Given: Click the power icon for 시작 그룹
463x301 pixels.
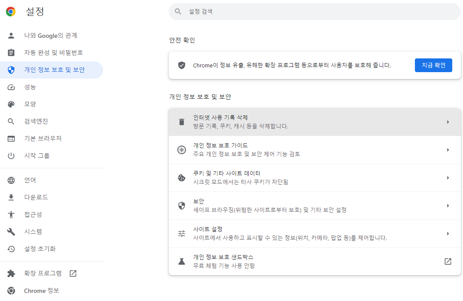Looking at the screenshot, I should pyautogui.click(x=11, y=155).
